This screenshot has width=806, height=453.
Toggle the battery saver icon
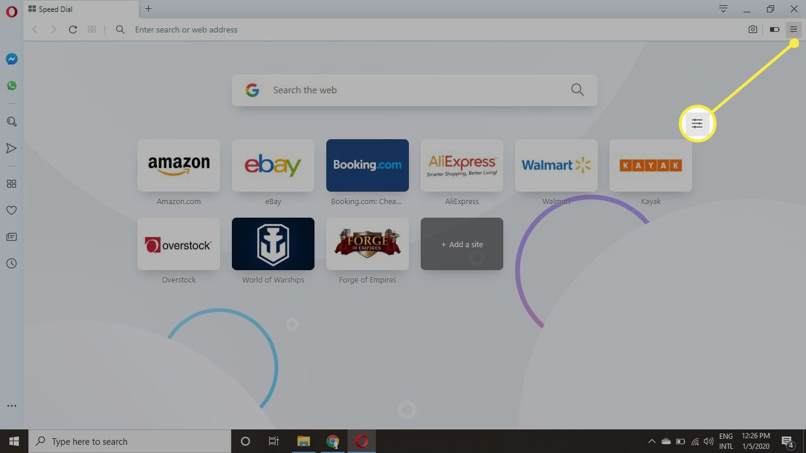[775, 29]
